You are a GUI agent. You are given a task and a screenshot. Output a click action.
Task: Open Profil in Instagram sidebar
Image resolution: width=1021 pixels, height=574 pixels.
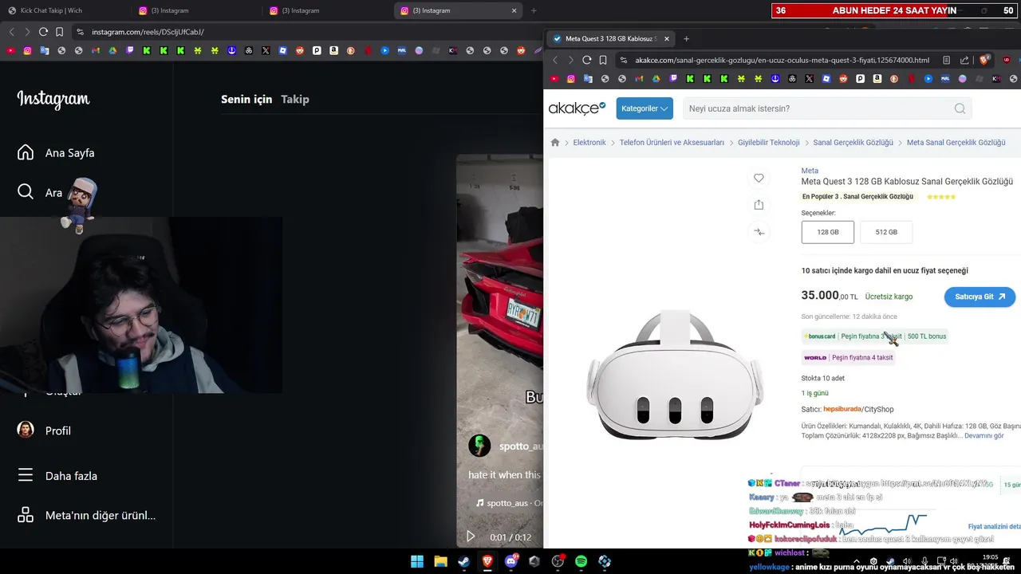click(44, 431)
